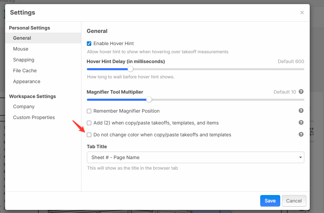Click help icon beside Magnifier Tool Multiplier
Viewport: 324px width, 213px height.
(301, 92)
